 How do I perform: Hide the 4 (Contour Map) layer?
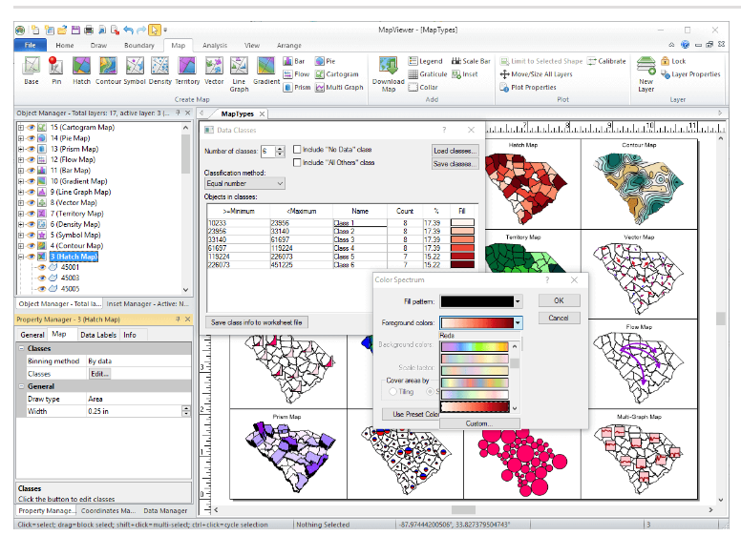[32, 246]
